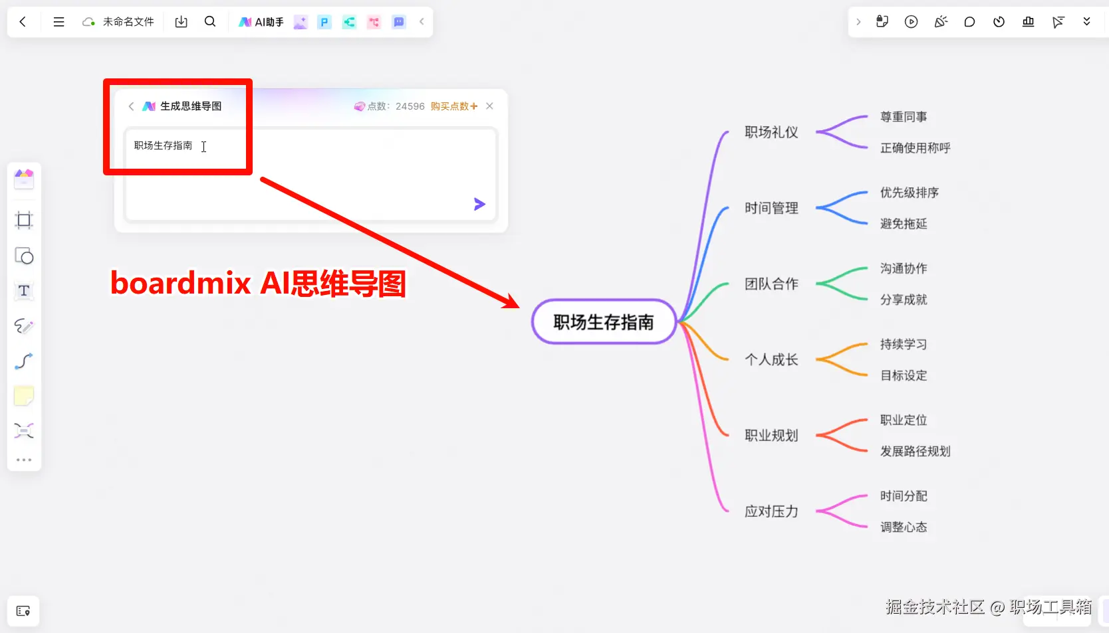The height and width of the screenshot is (633, 1109).
Task: Open the timer icon
Action: (x=999, y=22)
